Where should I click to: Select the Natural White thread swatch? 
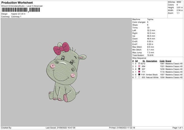139,77
